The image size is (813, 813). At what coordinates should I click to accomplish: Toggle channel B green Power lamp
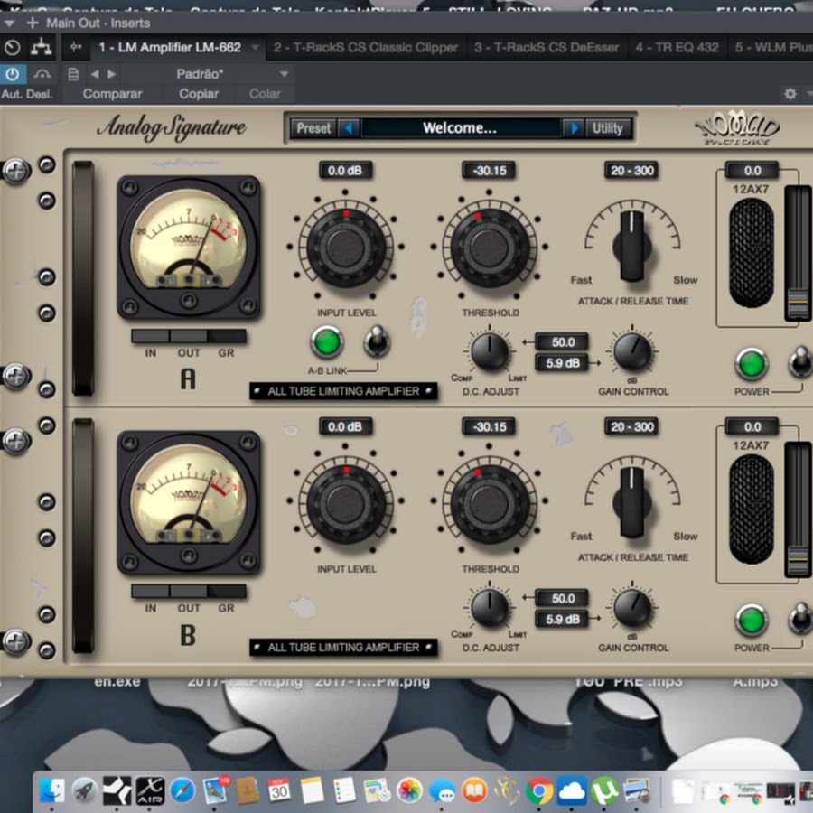pyautogui.click(x=752, y=620)
